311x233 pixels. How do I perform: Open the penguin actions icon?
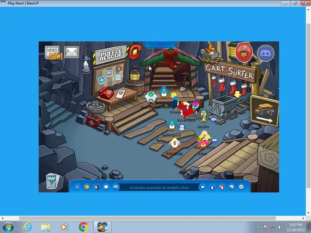[96, 187]
